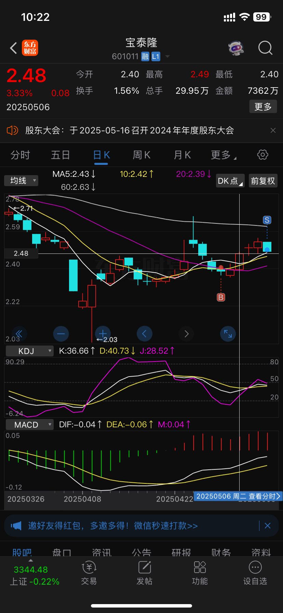The image size is (283, 613).
Task: Zoom in chart plus button
Action: pyautogui.click(x=103, y=334)
